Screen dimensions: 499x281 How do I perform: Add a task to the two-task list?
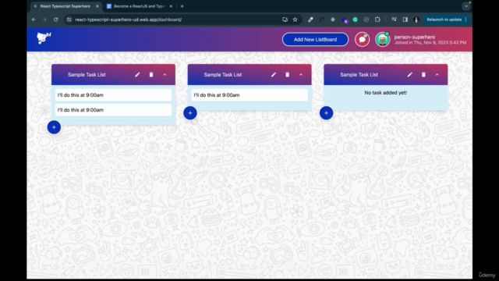(x=54, y=127)
